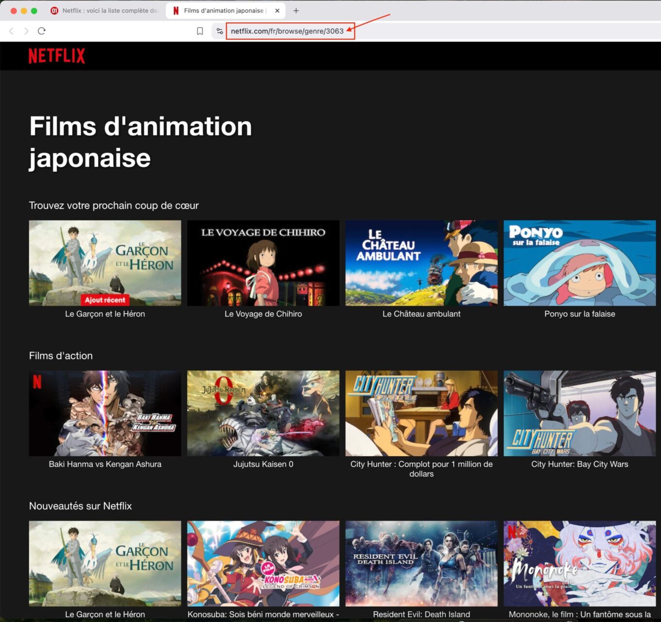Click the 'Nouveautés sur Netflix' row heading
661x622 pixels.
click(81, 506)
